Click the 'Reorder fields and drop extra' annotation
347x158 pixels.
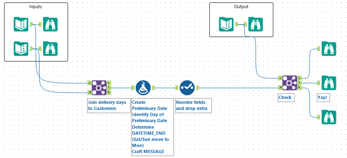pyautogui.click(x=193, y=105)
